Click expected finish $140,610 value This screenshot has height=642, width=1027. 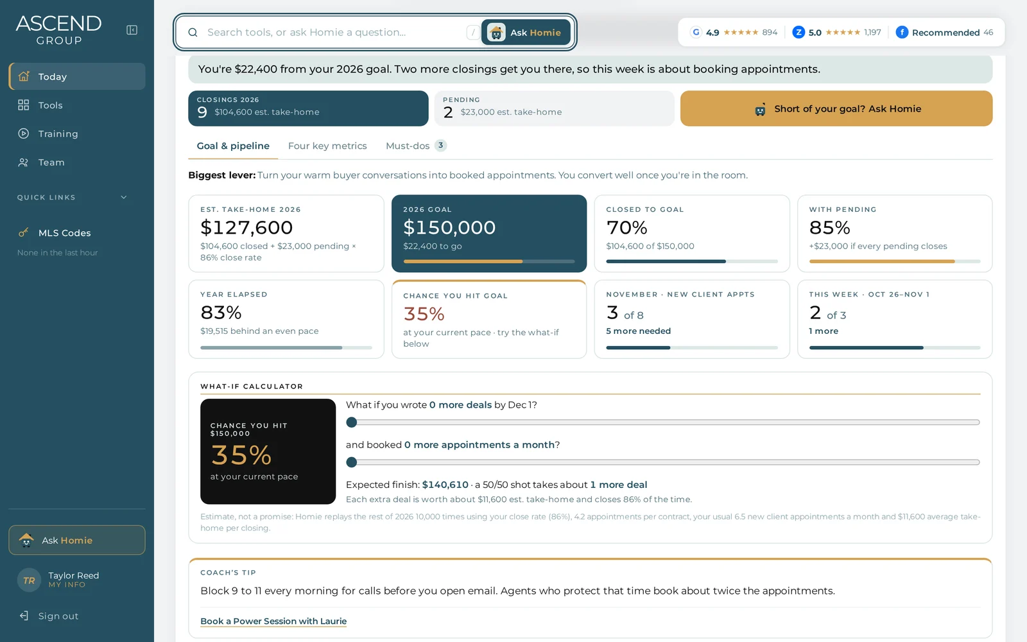coord(445,485)
